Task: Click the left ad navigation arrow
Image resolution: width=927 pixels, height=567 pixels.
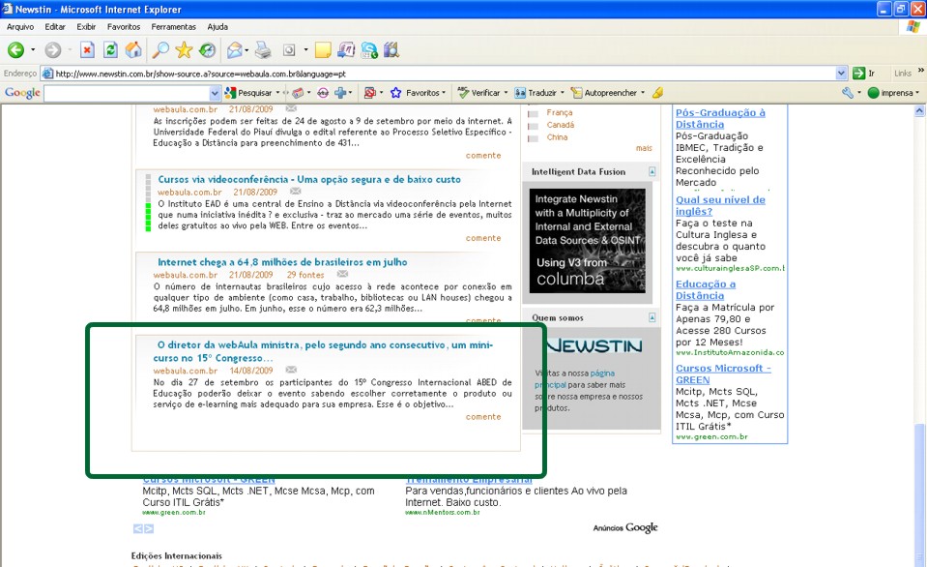Action: tap(138, 528)
